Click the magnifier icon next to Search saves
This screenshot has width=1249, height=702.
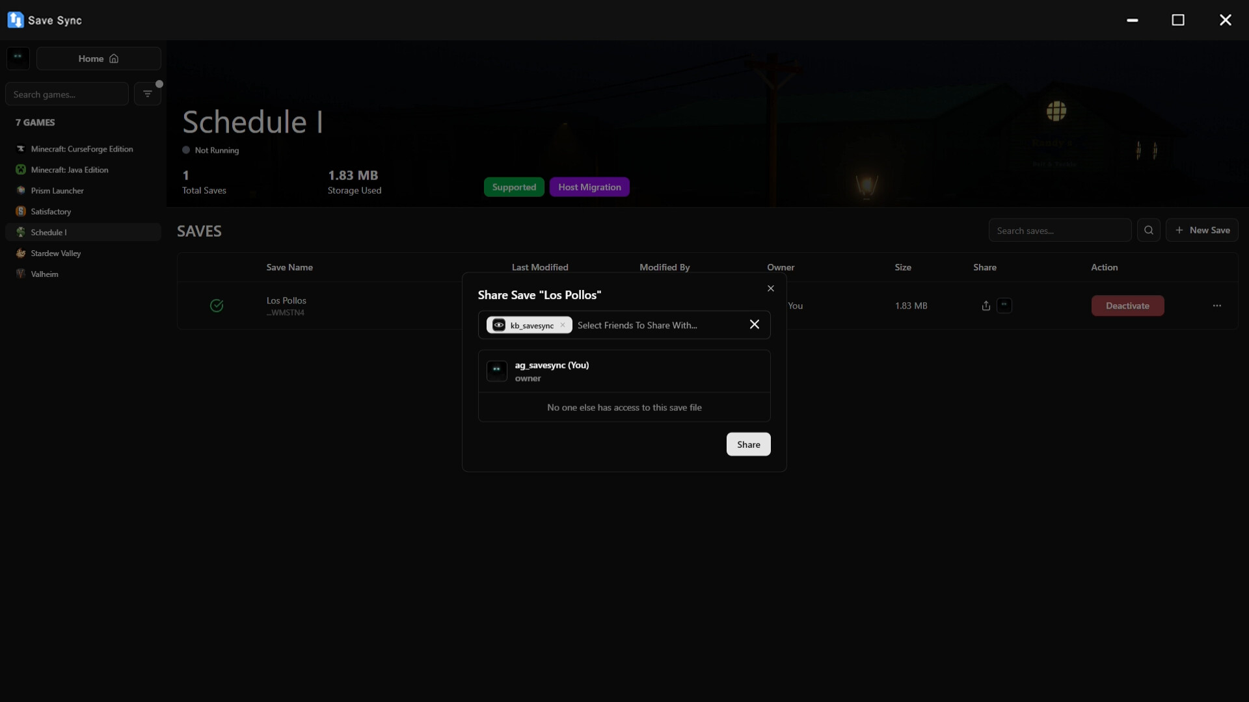[x=1149, y=230]
